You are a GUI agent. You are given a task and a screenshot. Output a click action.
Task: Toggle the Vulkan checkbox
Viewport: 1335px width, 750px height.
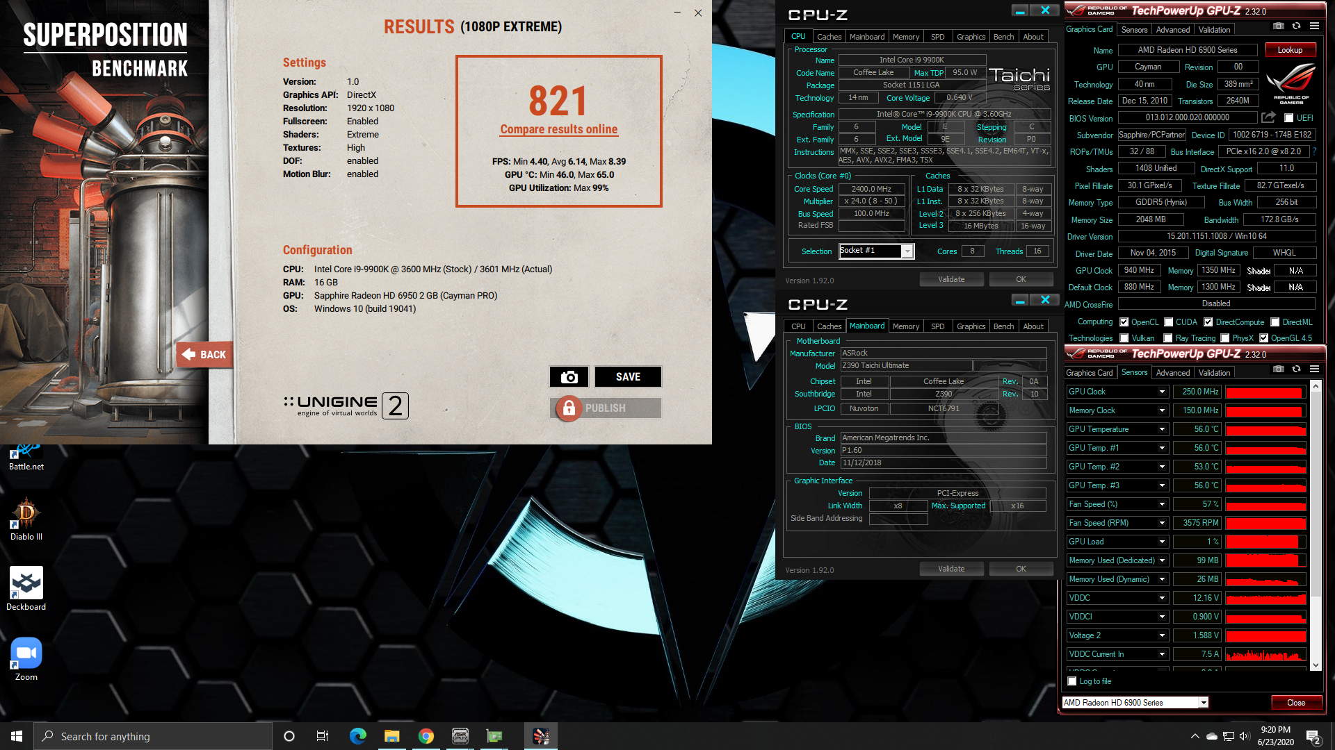coord(1124,338)
